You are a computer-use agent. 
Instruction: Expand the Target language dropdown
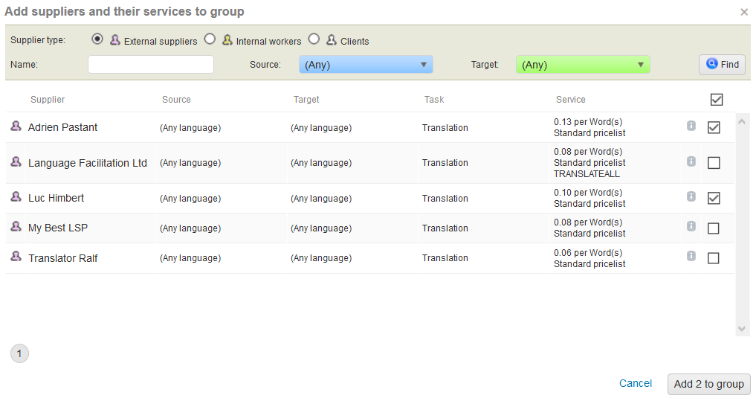[583, 65]
